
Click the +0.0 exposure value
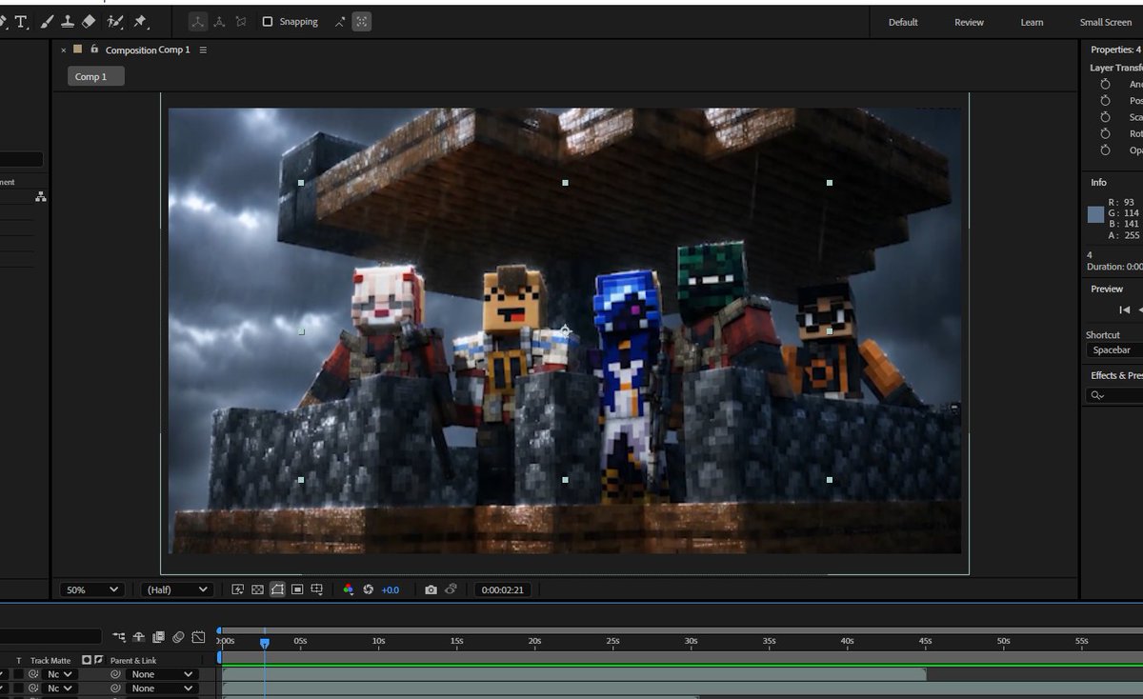click(x=391, y=590)
